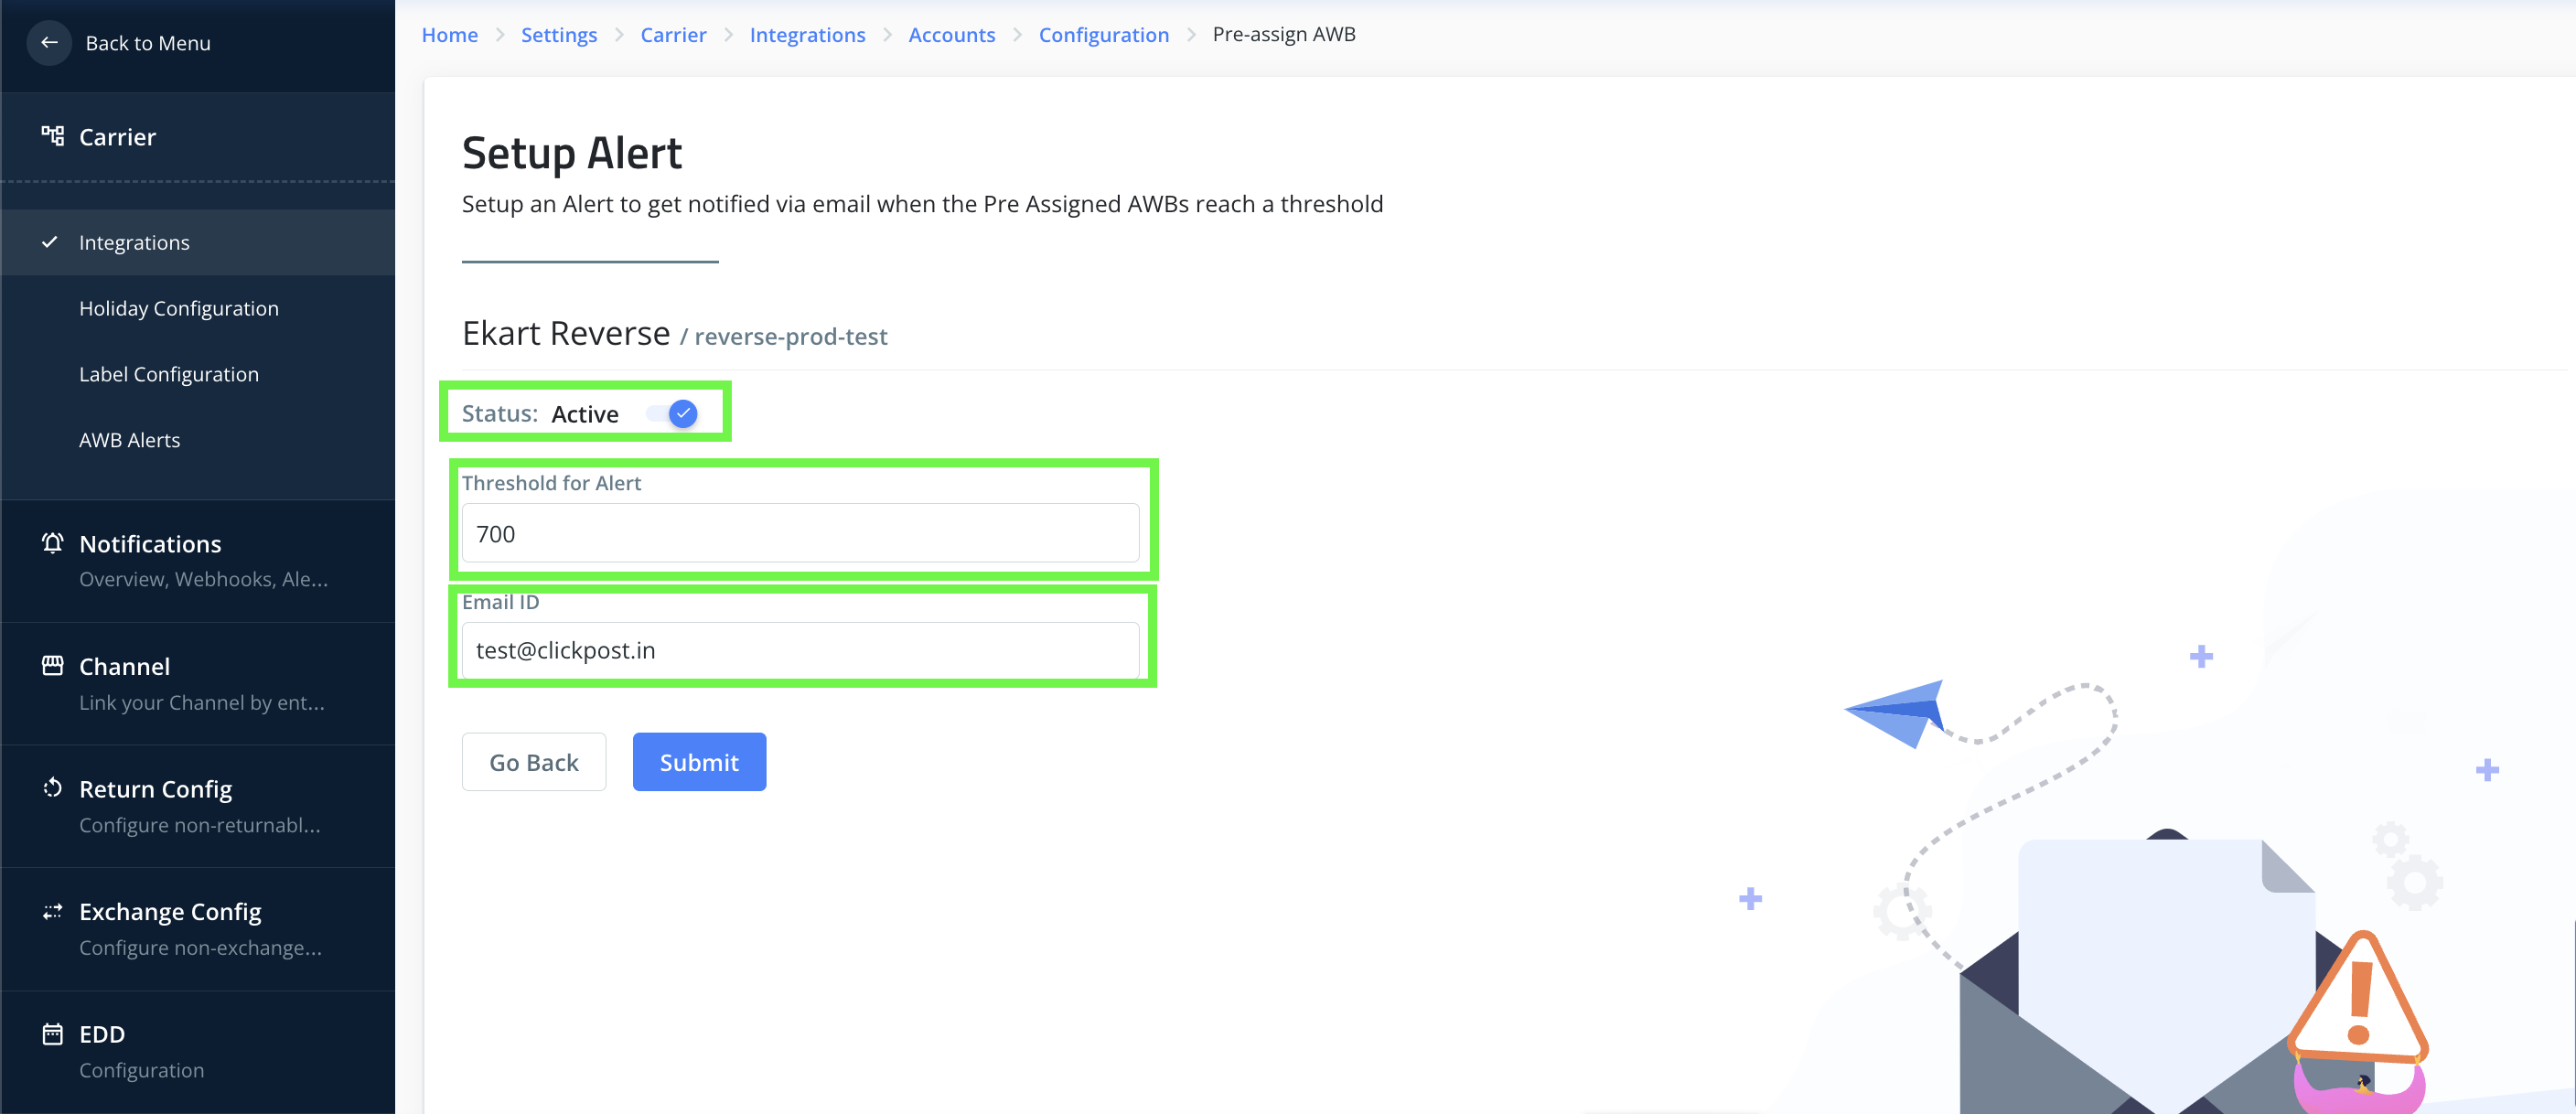Toggle the Status Active switch off
This screenshot has width=2576, height=1114.
tap(672, 413)
